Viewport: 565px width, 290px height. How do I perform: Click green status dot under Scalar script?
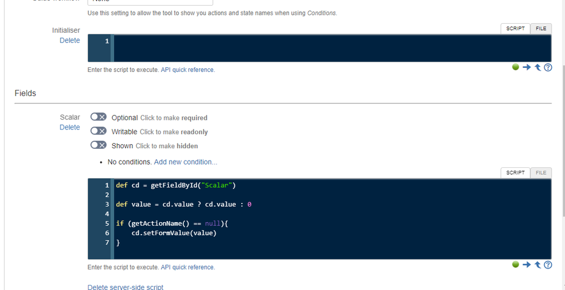pos(516,265)
